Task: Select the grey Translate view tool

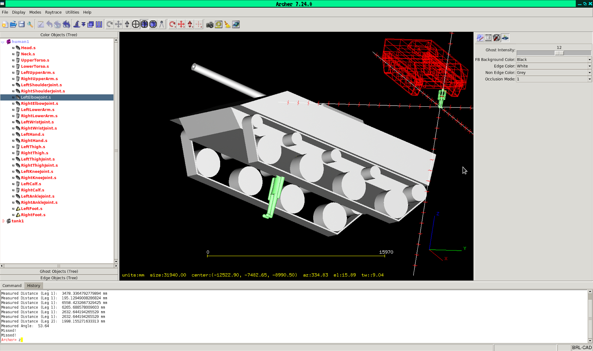Action: [118, 24]
